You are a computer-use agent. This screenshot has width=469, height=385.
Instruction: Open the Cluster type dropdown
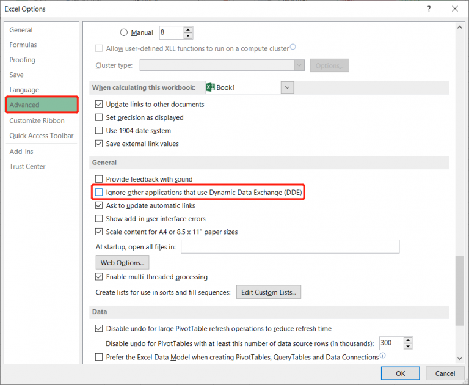(x=299, y=65)
